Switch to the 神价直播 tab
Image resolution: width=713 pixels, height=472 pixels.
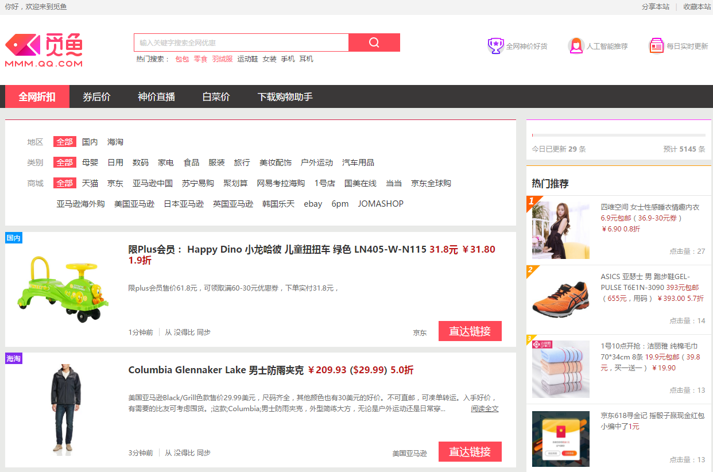(156, 96)
